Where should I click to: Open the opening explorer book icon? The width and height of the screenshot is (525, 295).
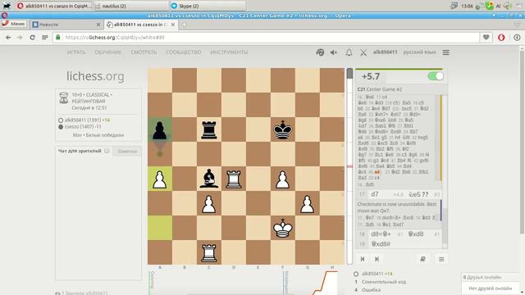[423, 259]
